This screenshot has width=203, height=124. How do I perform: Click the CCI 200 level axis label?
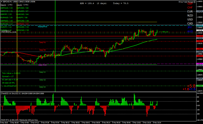point(198,97)
